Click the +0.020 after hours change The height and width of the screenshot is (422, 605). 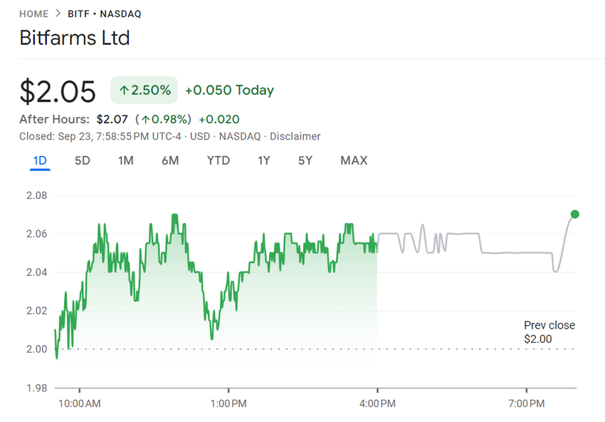[x=219, y=119]
